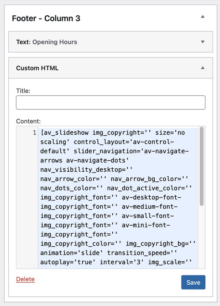220x306 pixels.
Task: Click on transition_speed attribute in code
Action: point(142,253)
